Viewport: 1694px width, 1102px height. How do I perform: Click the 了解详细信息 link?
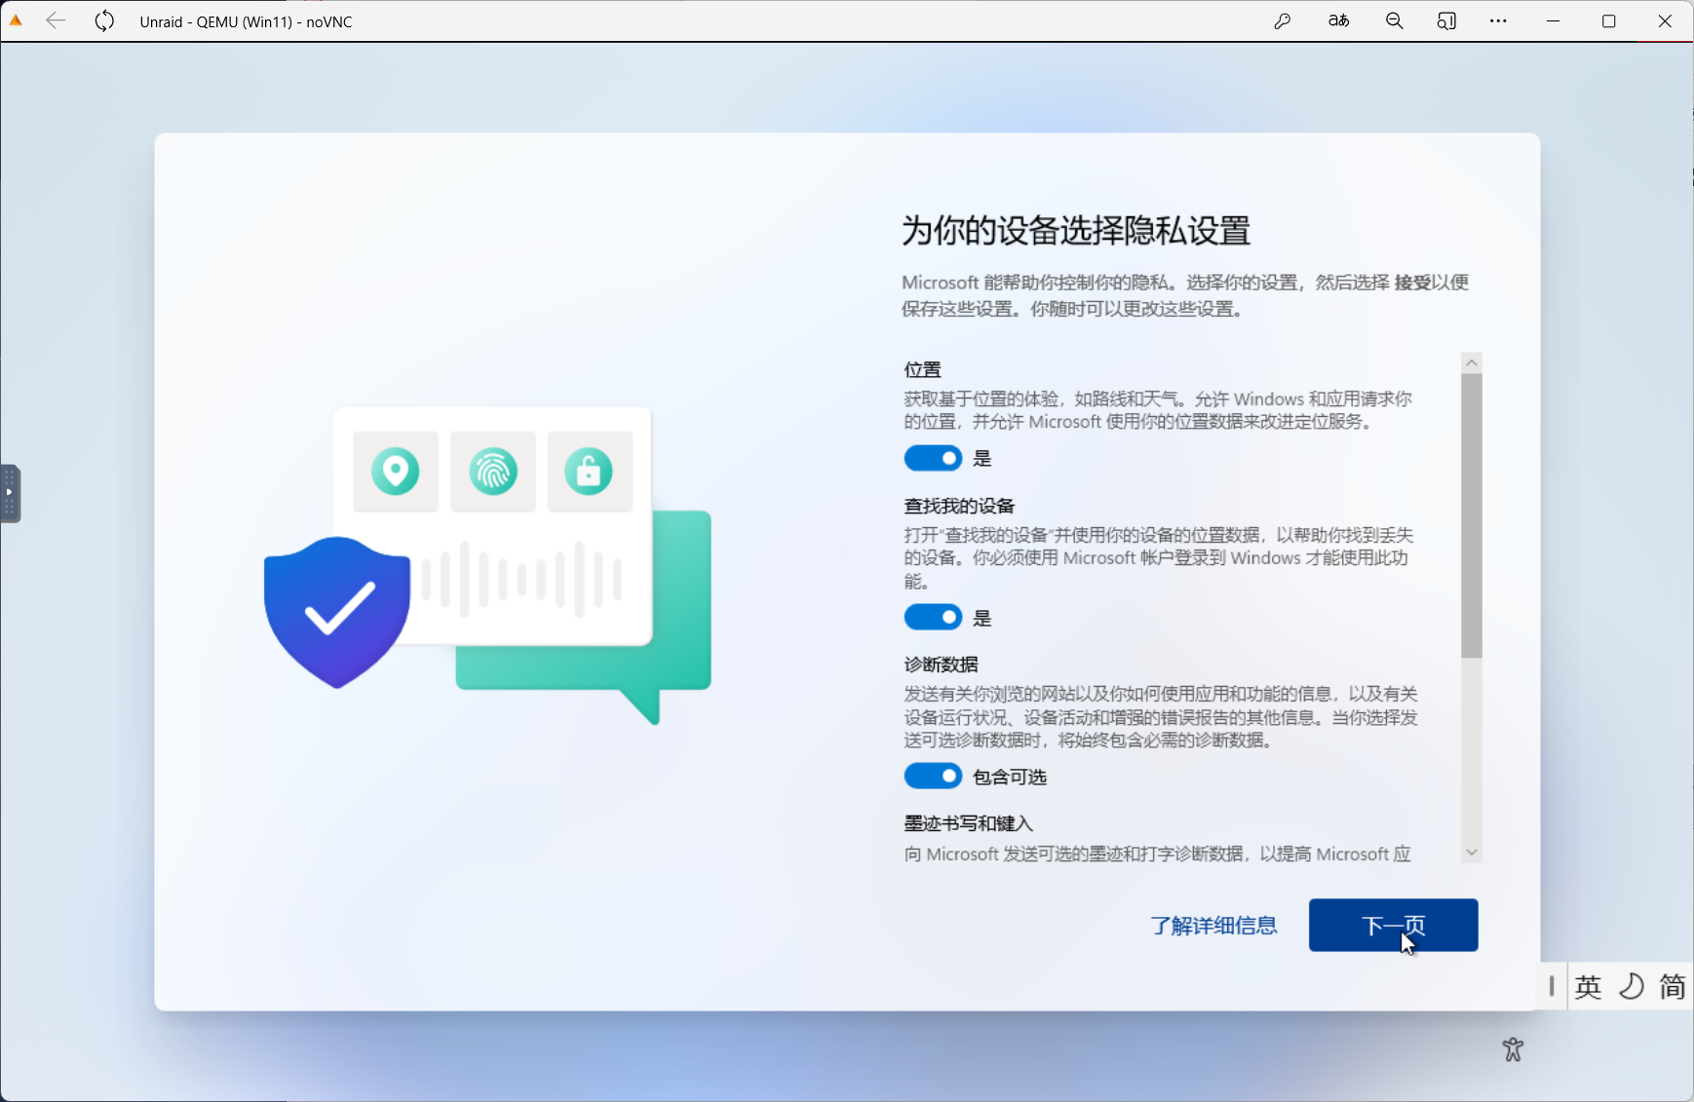pos(1213,926)
